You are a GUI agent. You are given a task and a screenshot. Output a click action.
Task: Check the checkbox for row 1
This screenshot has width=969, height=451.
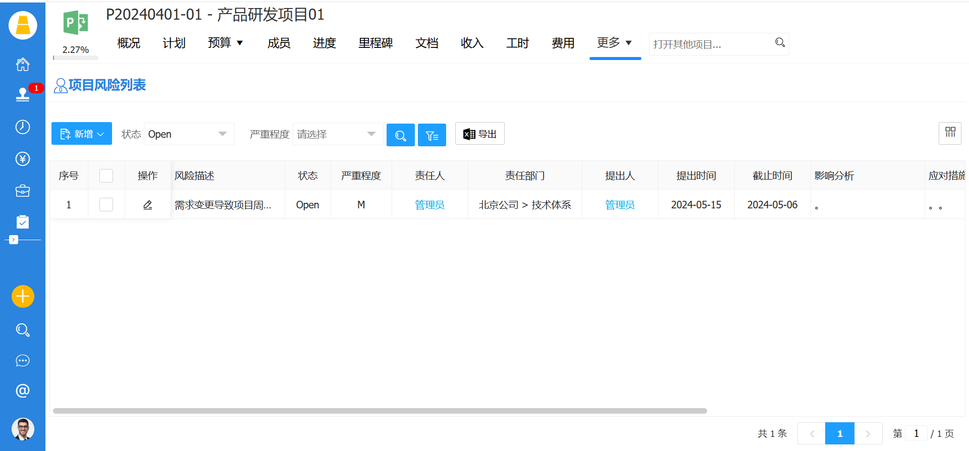pyautogui.click(x=106, y=205)
